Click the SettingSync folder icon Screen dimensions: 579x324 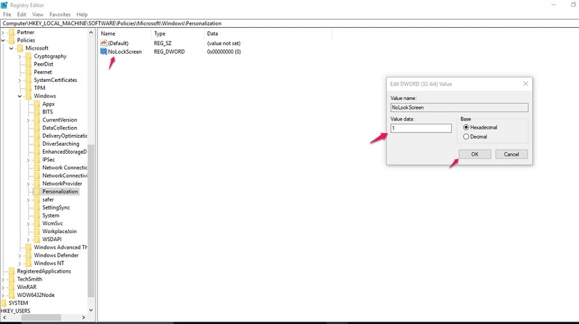tap(37, 208)
